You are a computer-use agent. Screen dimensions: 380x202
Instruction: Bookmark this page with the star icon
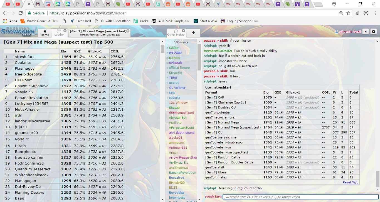click(348, 13)
